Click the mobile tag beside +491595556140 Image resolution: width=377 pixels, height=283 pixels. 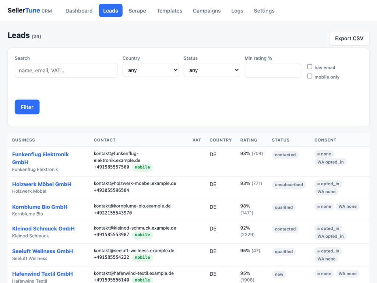click(x=142, y=280)
